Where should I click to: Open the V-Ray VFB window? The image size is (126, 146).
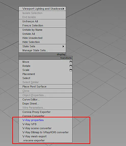coord(45,124)
